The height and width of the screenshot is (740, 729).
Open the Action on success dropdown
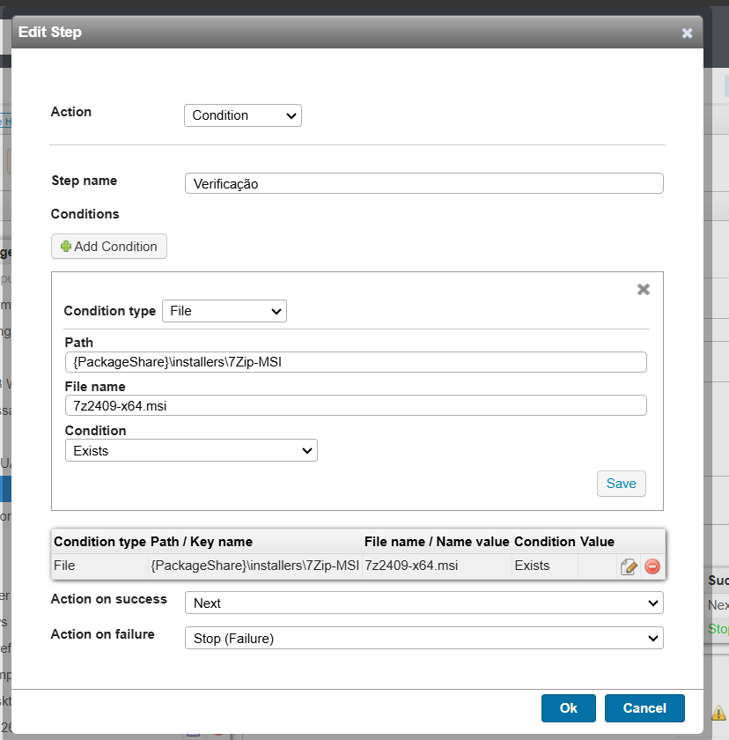click(423, 603)
